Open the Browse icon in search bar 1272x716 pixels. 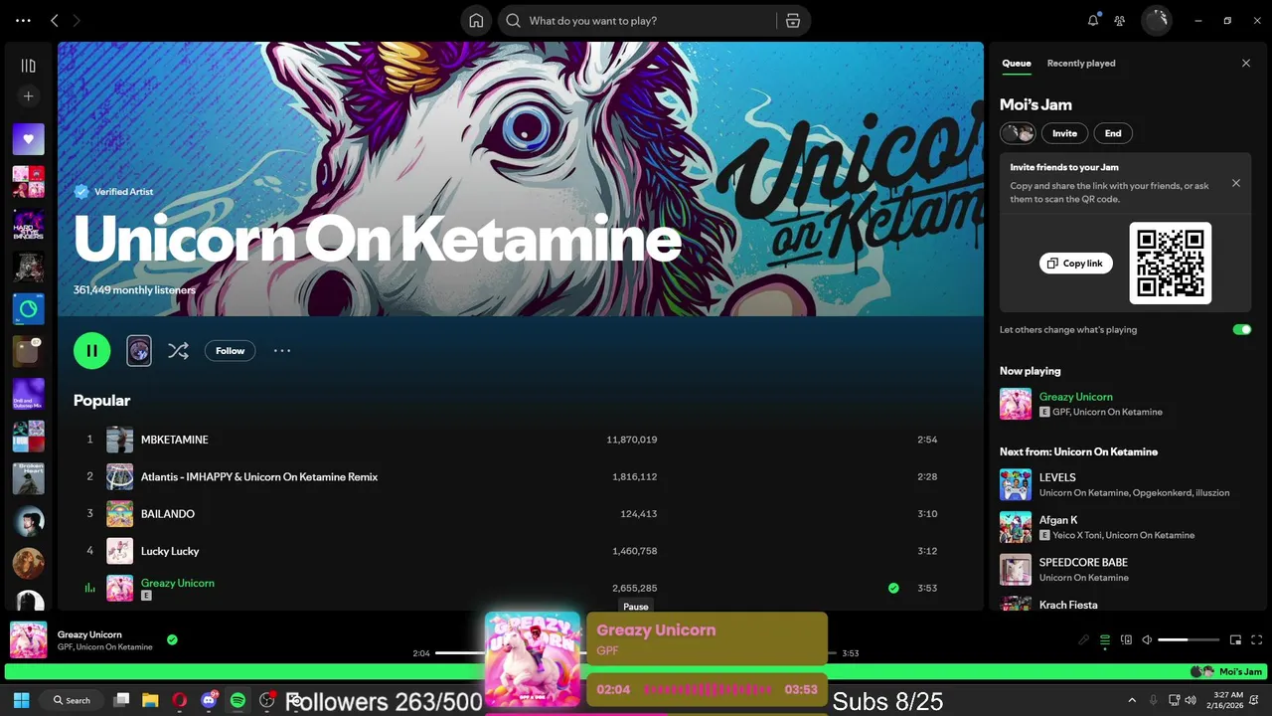click(792, 21)
